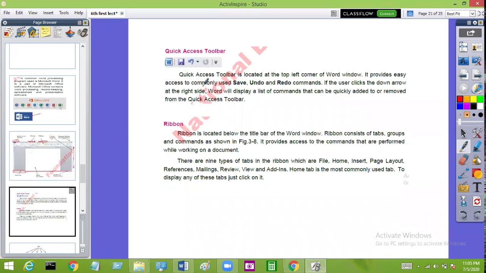Click the blue snowflake icon beside page number
The width and height of the screenshot is (486, 273).
(x=410, y=14)
